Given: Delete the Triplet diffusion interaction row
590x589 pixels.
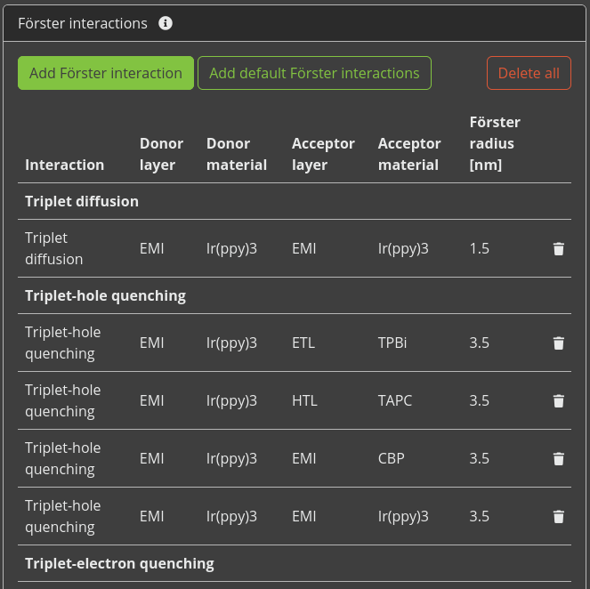Looking at the screenshot, I should tap(558, 249).
